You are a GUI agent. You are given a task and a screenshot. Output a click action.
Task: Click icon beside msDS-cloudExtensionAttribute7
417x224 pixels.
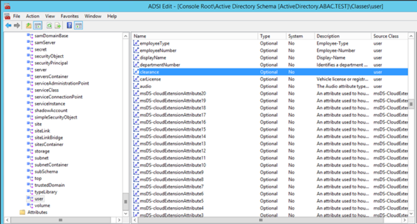(136, 186)
